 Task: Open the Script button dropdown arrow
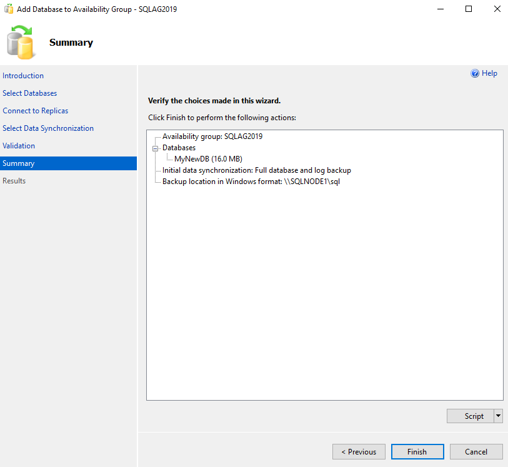pos(498,416)
